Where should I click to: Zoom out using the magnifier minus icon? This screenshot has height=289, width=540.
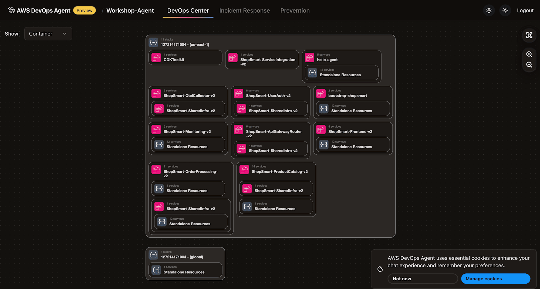[529, 65]
